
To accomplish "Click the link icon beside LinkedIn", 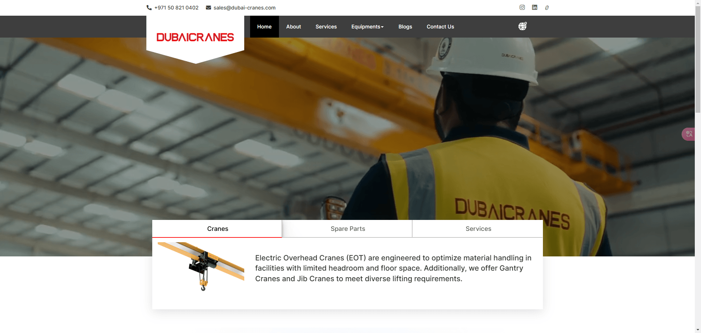I will (547, 8).
